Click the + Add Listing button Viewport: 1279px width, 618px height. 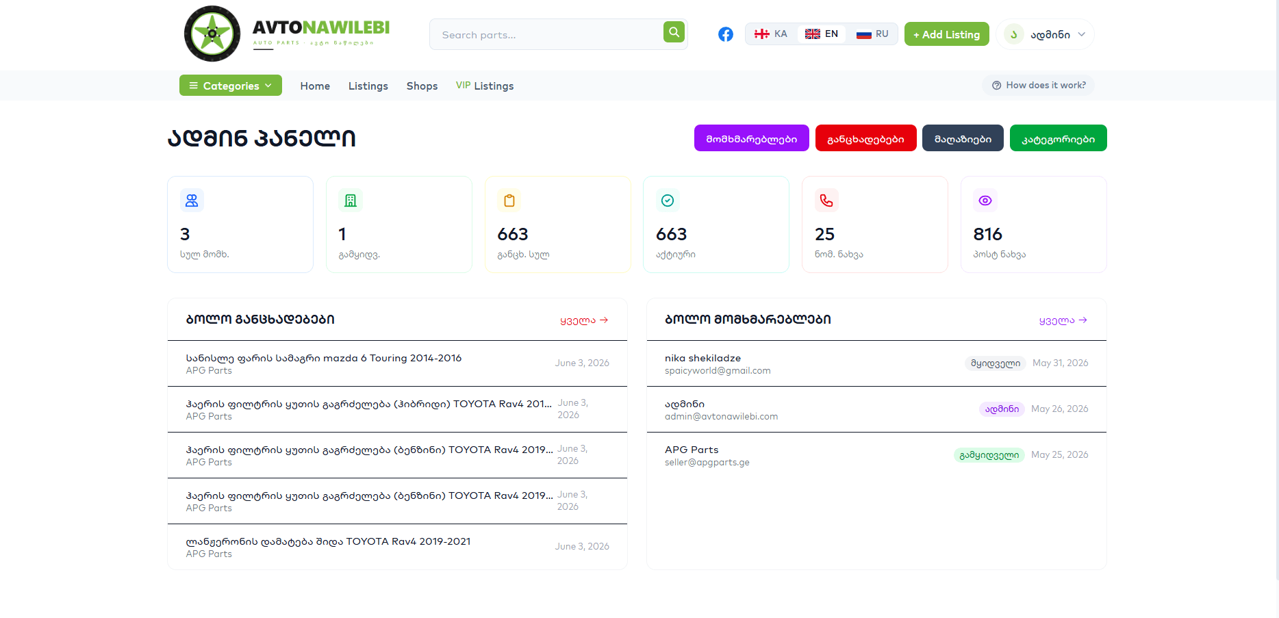[x=946, y=34]
